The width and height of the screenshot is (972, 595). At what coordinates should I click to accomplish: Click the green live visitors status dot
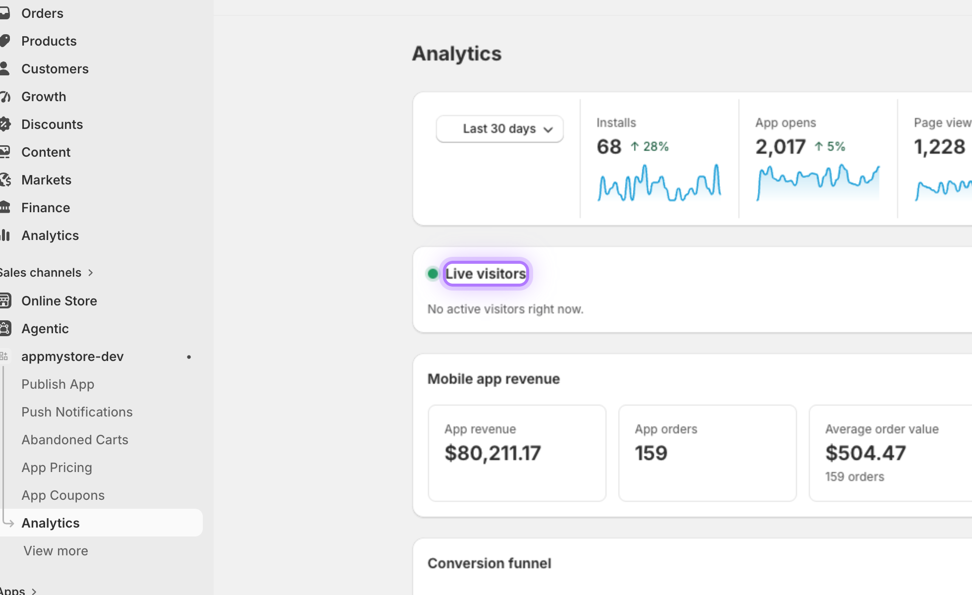coord(432,274)
